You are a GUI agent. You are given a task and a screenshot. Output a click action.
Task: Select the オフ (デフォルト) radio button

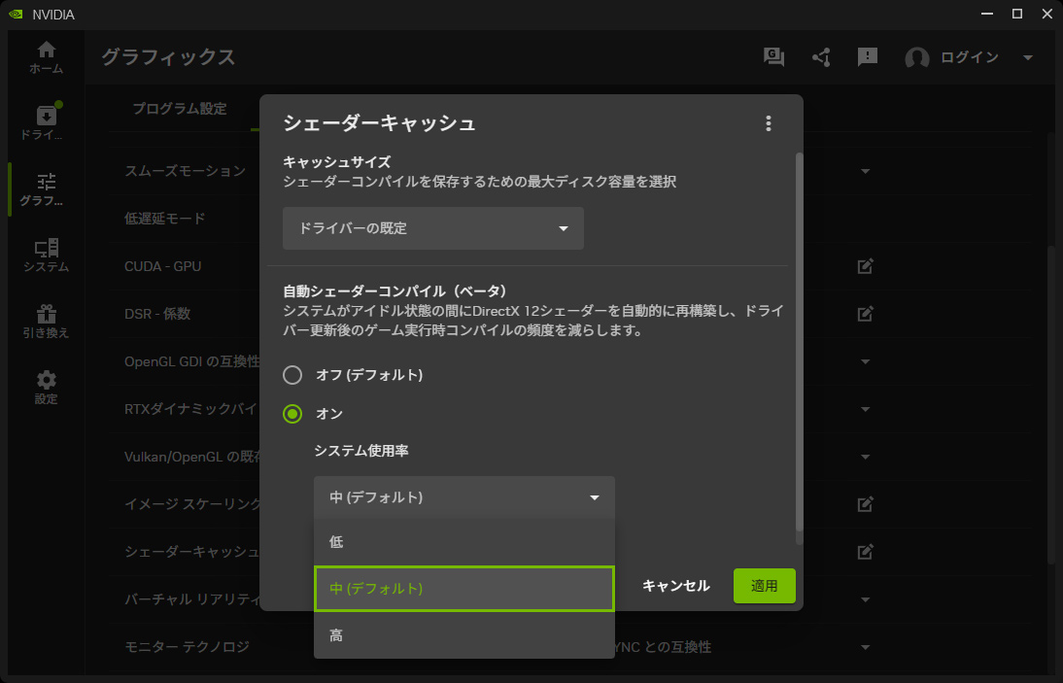[292, 375]
